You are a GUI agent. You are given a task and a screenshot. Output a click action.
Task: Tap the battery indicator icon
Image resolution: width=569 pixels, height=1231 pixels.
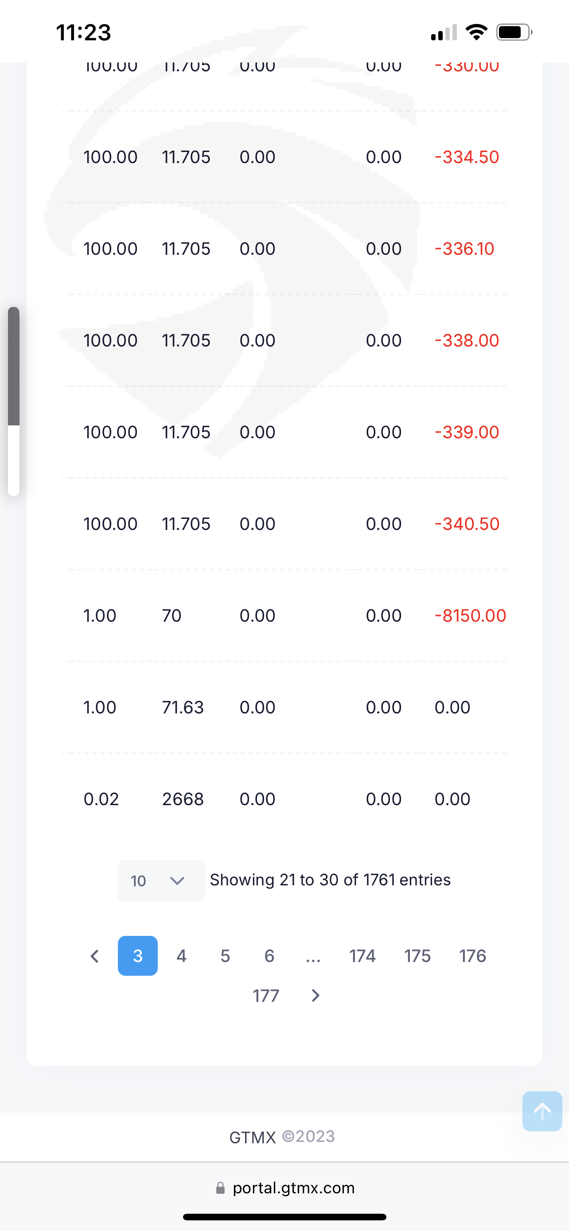pos(514,32)
